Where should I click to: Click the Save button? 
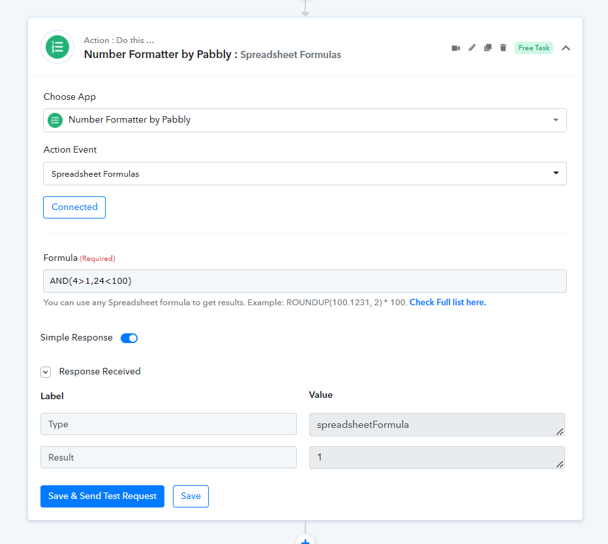[x=190, y=496]
